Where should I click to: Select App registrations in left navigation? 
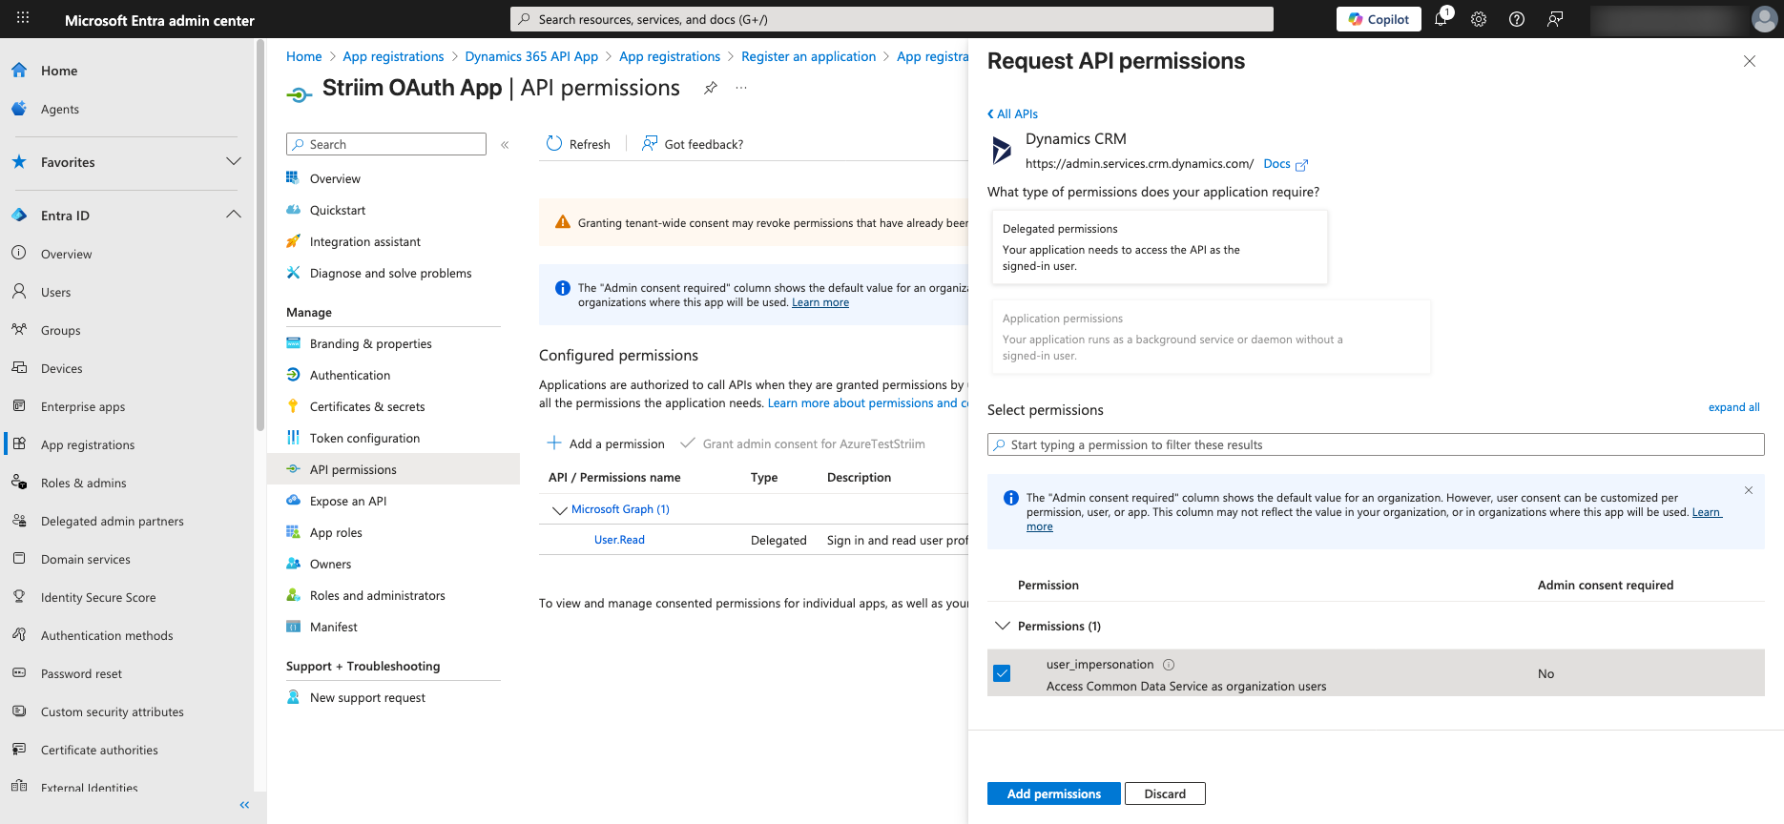88,445
